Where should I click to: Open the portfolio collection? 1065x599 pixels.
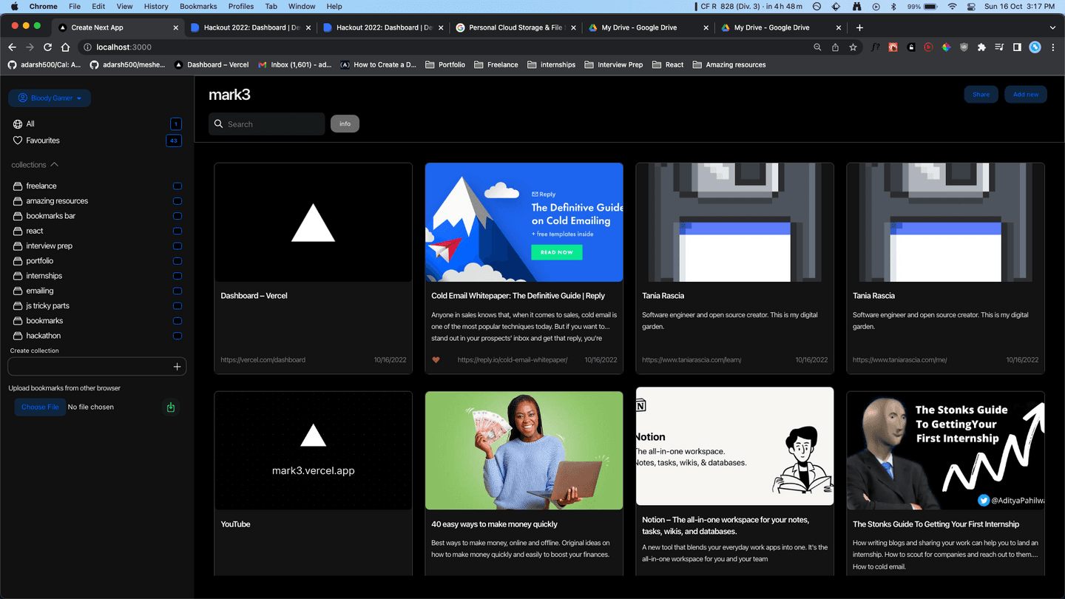click(x=39, y=260)
